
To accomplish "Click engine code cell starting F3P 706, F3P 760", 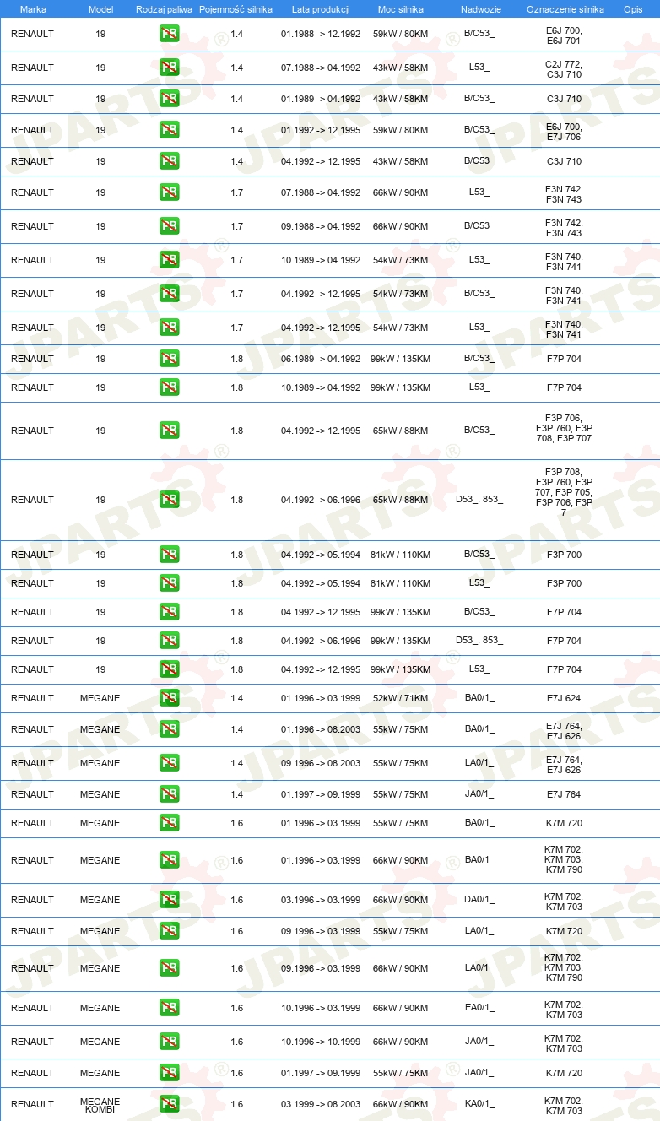I will click(564, 428).
